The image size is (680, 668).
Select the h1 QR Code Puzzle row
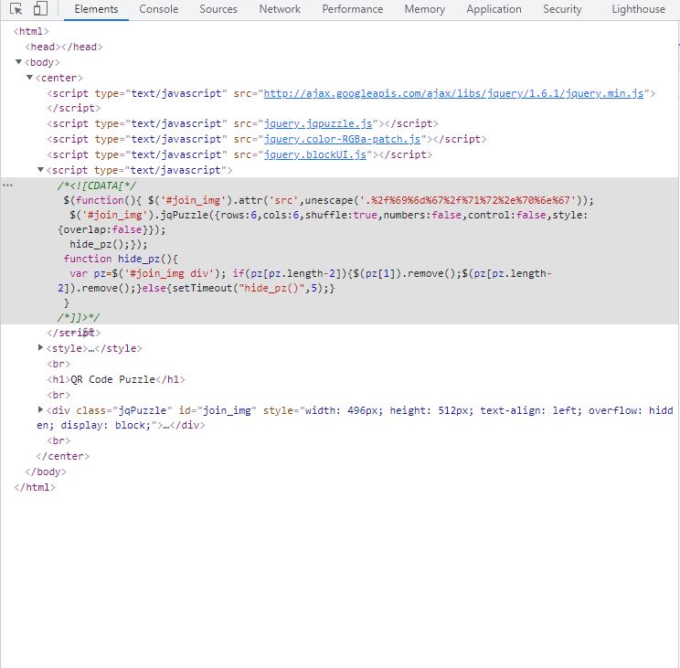[x=116, y=379]
